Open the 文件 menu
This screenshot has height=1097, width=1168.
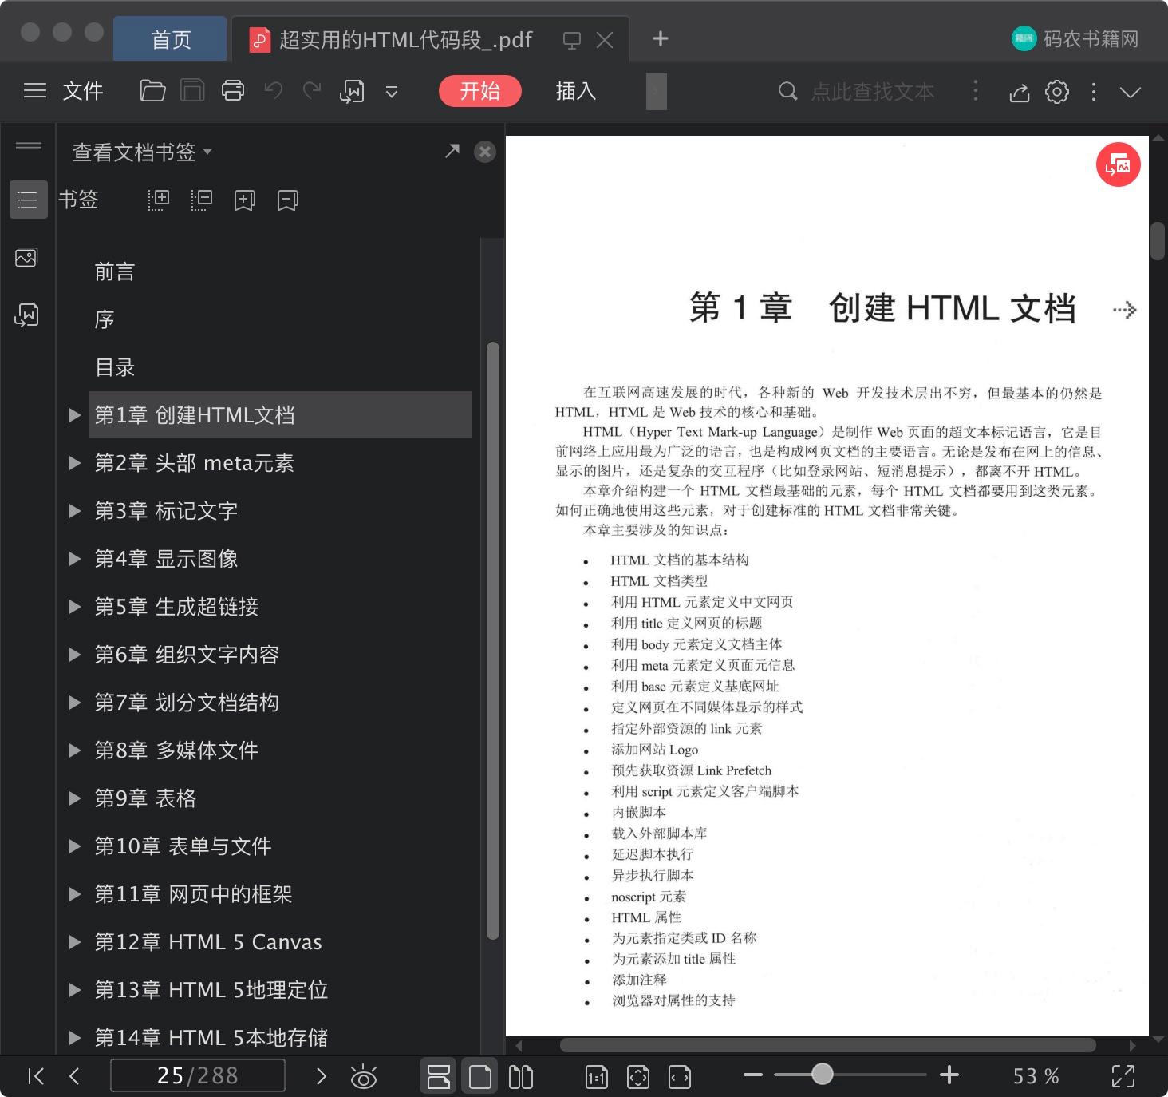83,91
